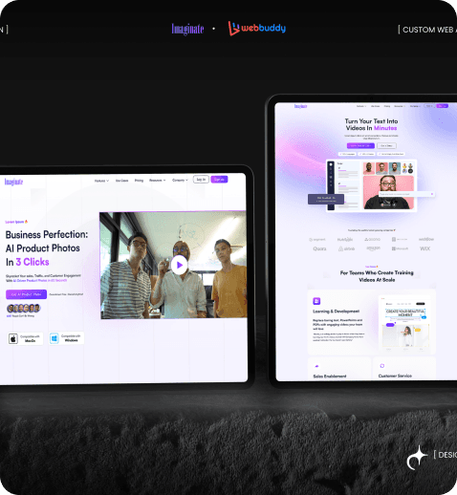Click the '3 Clicks' purple headline text

[x=33, y=262]
